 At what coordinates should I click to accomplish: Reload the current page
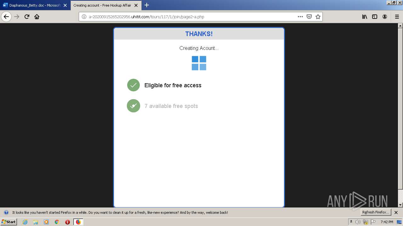click(27, 17)
